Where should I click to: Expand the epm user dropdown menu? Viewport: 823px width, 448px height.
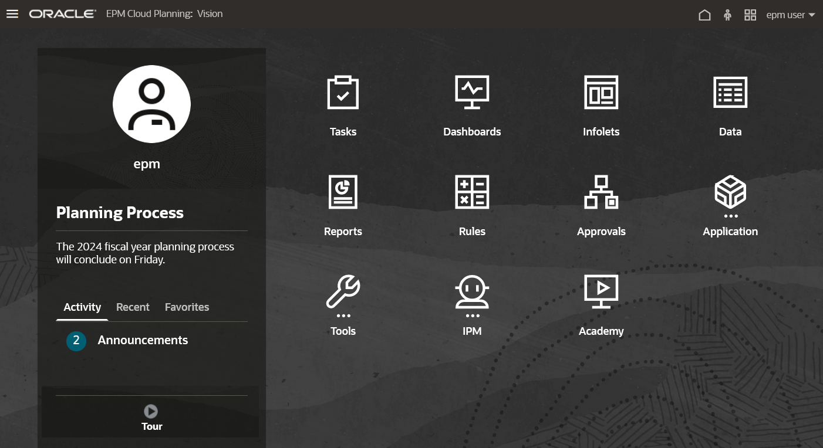click(791, 15)
